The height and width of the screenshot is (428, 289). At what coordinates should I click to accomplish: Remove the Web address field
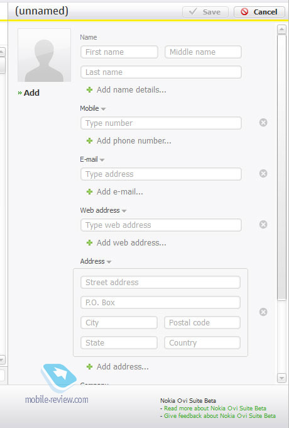click(263, 225)
